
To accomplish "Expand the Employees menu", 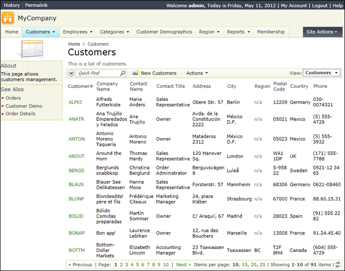I will click(76, 31).
